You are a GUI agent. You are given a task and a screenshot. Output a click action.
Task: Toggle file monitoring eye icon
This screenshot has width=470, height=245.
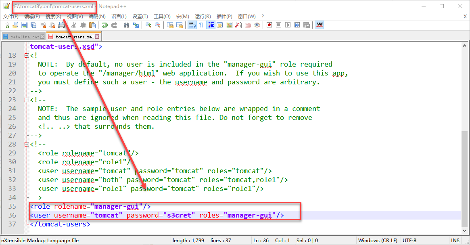tap(257, 25)
